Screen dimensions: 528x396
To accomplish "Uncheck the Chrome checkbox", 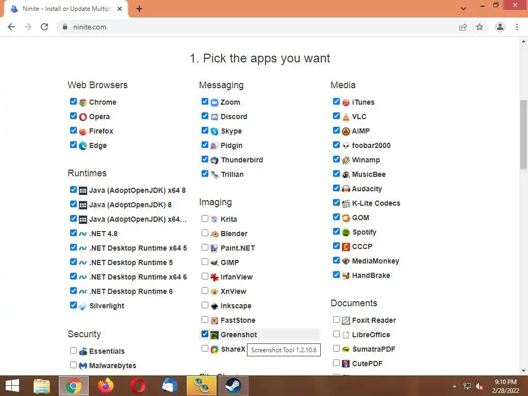I will click(73, 102).
